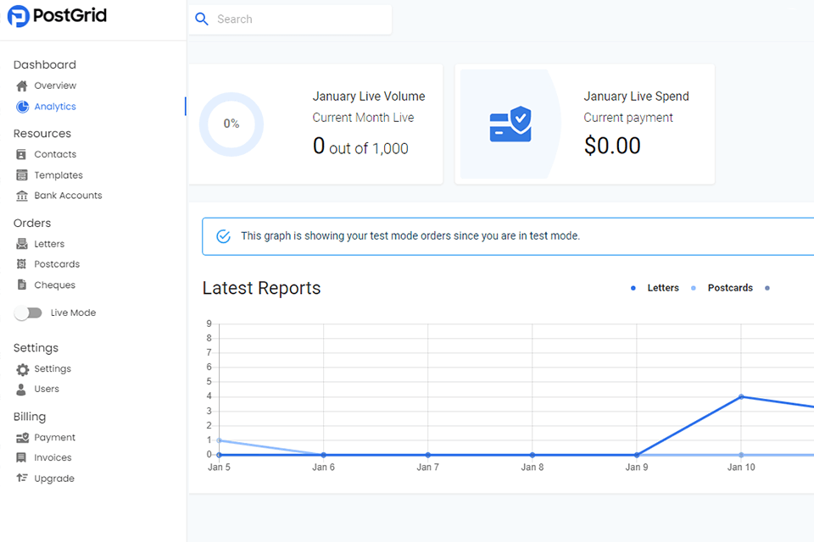Screen dimensions: 814x542
Task: Click the Jan 10 Letters data point
Action: (741, 396)
